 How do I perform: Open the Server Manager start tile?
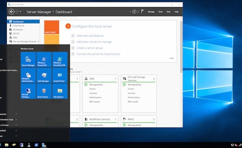[28, 59]
